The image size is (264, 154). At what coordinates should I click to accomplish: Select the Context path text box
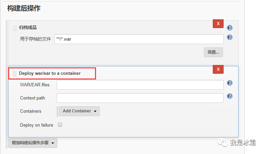[140, 98]
